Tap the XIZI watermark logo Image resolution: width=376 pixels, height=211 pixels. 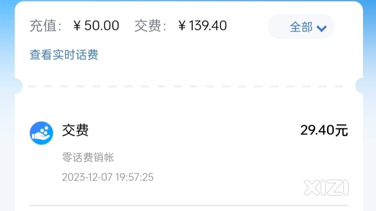[326, 188]
